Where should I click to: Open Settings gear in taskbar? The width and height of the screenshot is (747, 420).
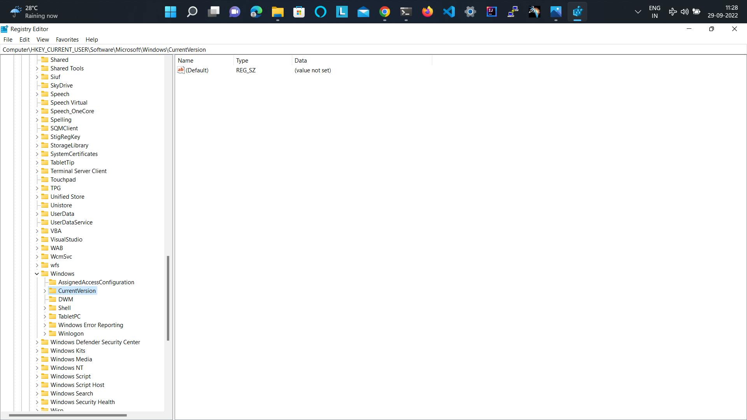470,12
